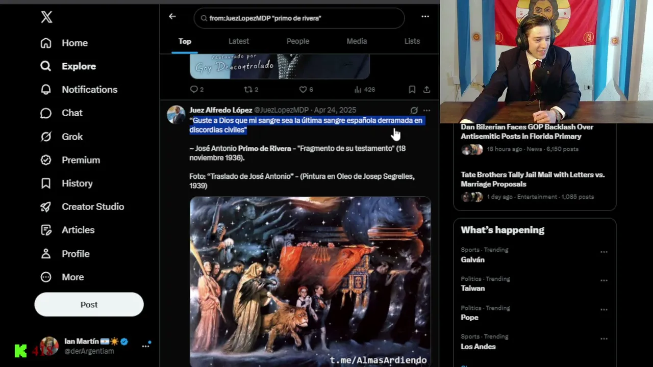Click the Articles sidebar label
653x367 pixels.
click(78, 230)
